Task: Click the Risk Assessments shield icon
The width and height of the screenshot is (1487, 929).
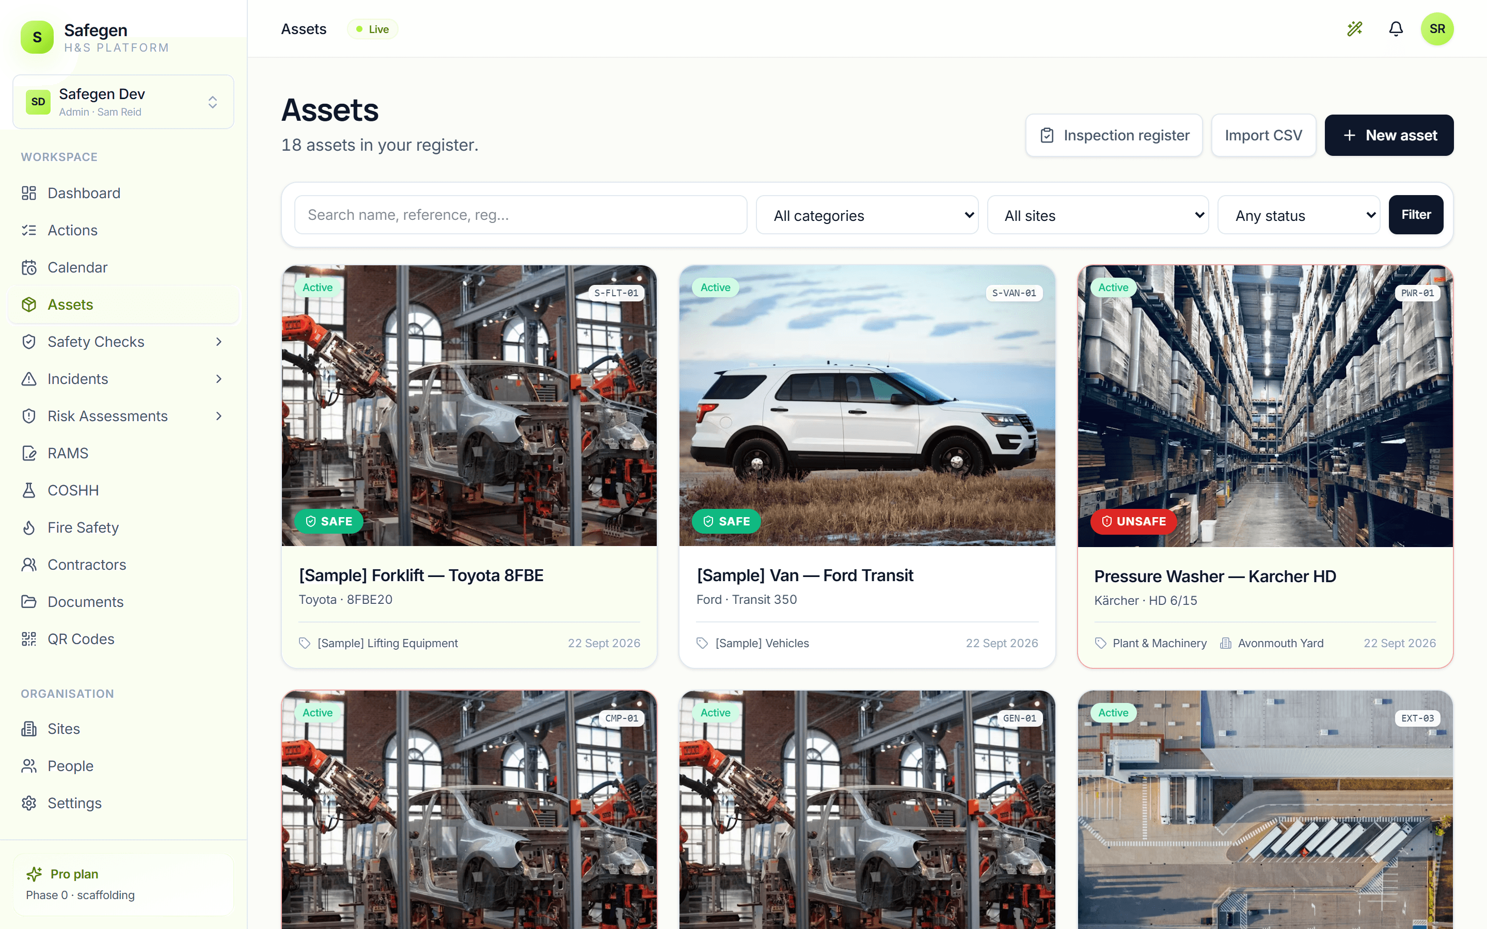Action: (29, 416)
